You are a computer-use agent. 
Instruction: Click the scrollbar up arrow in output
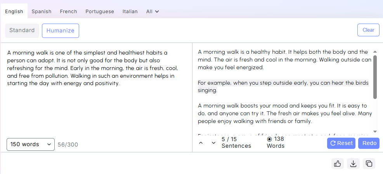coord(375,51)
